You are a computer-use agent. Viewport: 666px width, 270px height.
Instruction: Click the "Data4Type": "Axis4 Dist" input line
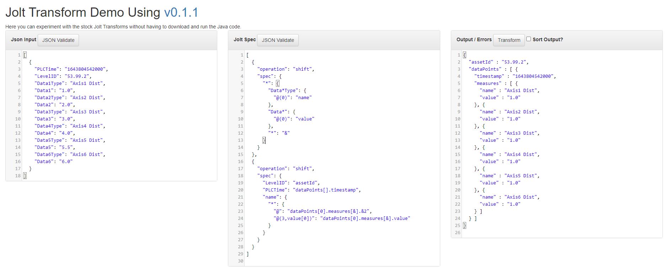point(70,126)
